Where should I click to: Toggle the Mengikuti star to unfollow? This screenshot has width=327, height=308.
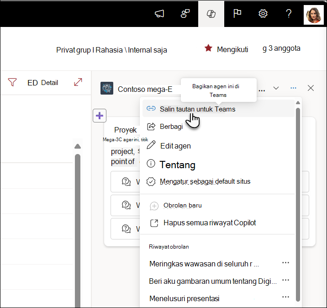pyautogui.click(x=208, y=48)
